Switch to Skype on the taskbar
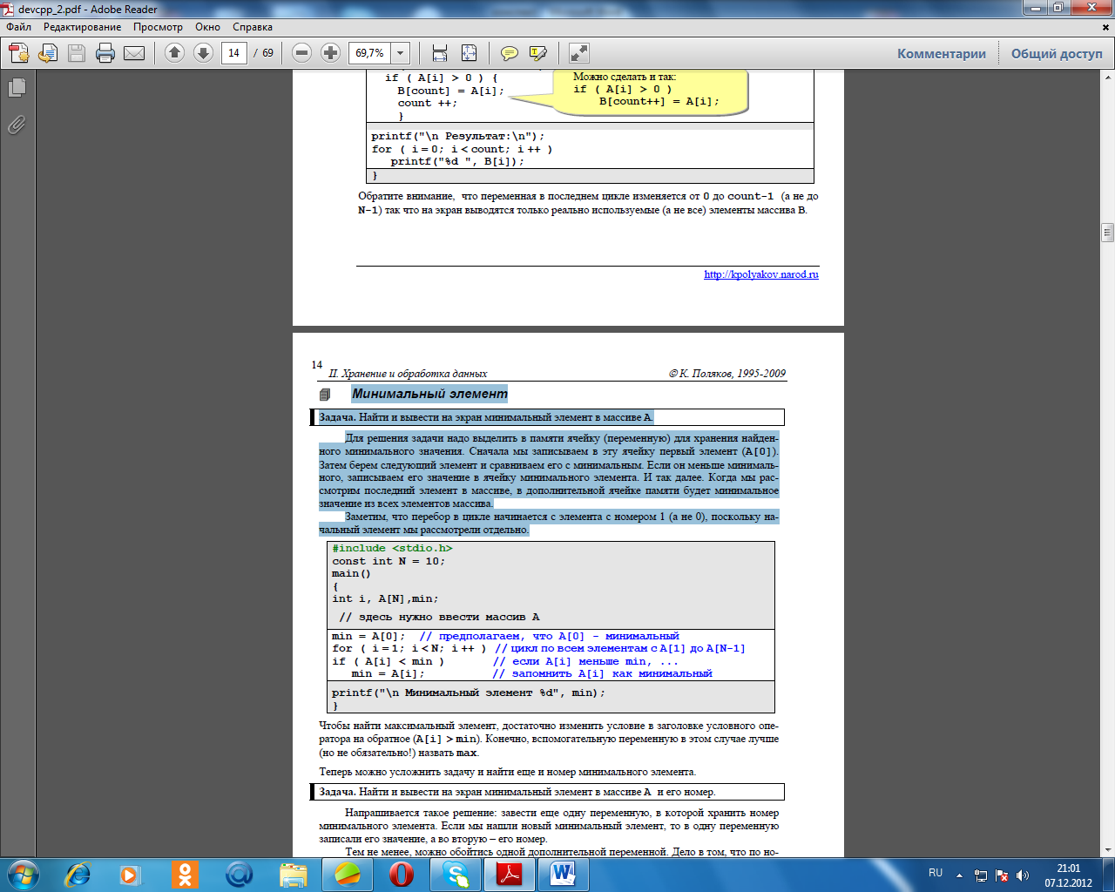1115x892 pixels. (x=456, y=874)
